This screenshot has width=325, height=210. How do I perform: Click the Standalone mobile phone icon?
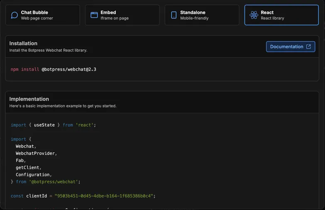click(x=173, y=15)
